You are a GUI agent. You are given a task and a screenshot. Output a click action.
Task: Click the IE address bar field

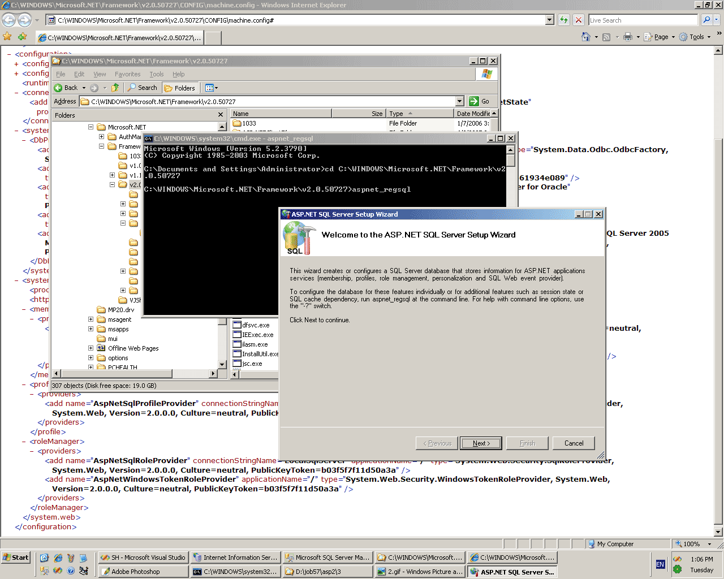click(295, 20)
